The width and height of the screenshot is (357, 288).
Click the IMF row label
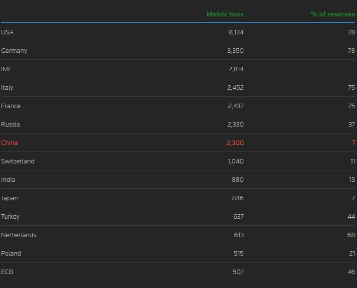pyautogui.click(x=6, y=69)
